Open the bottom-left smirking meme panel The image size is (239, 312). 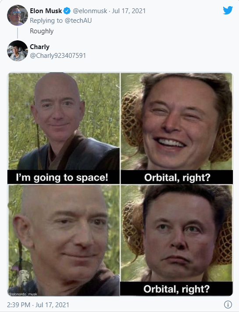pos(64,241)
